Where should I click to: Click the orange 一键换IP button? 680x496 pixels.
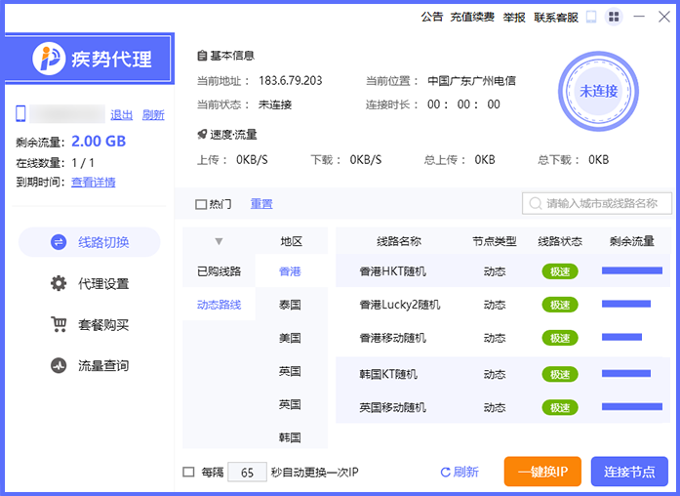542,472
